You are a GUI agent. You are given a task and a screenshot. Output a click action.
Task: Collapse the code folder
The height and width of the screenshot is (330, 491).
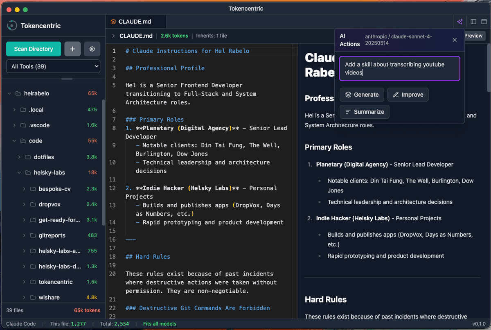point(14,141)
